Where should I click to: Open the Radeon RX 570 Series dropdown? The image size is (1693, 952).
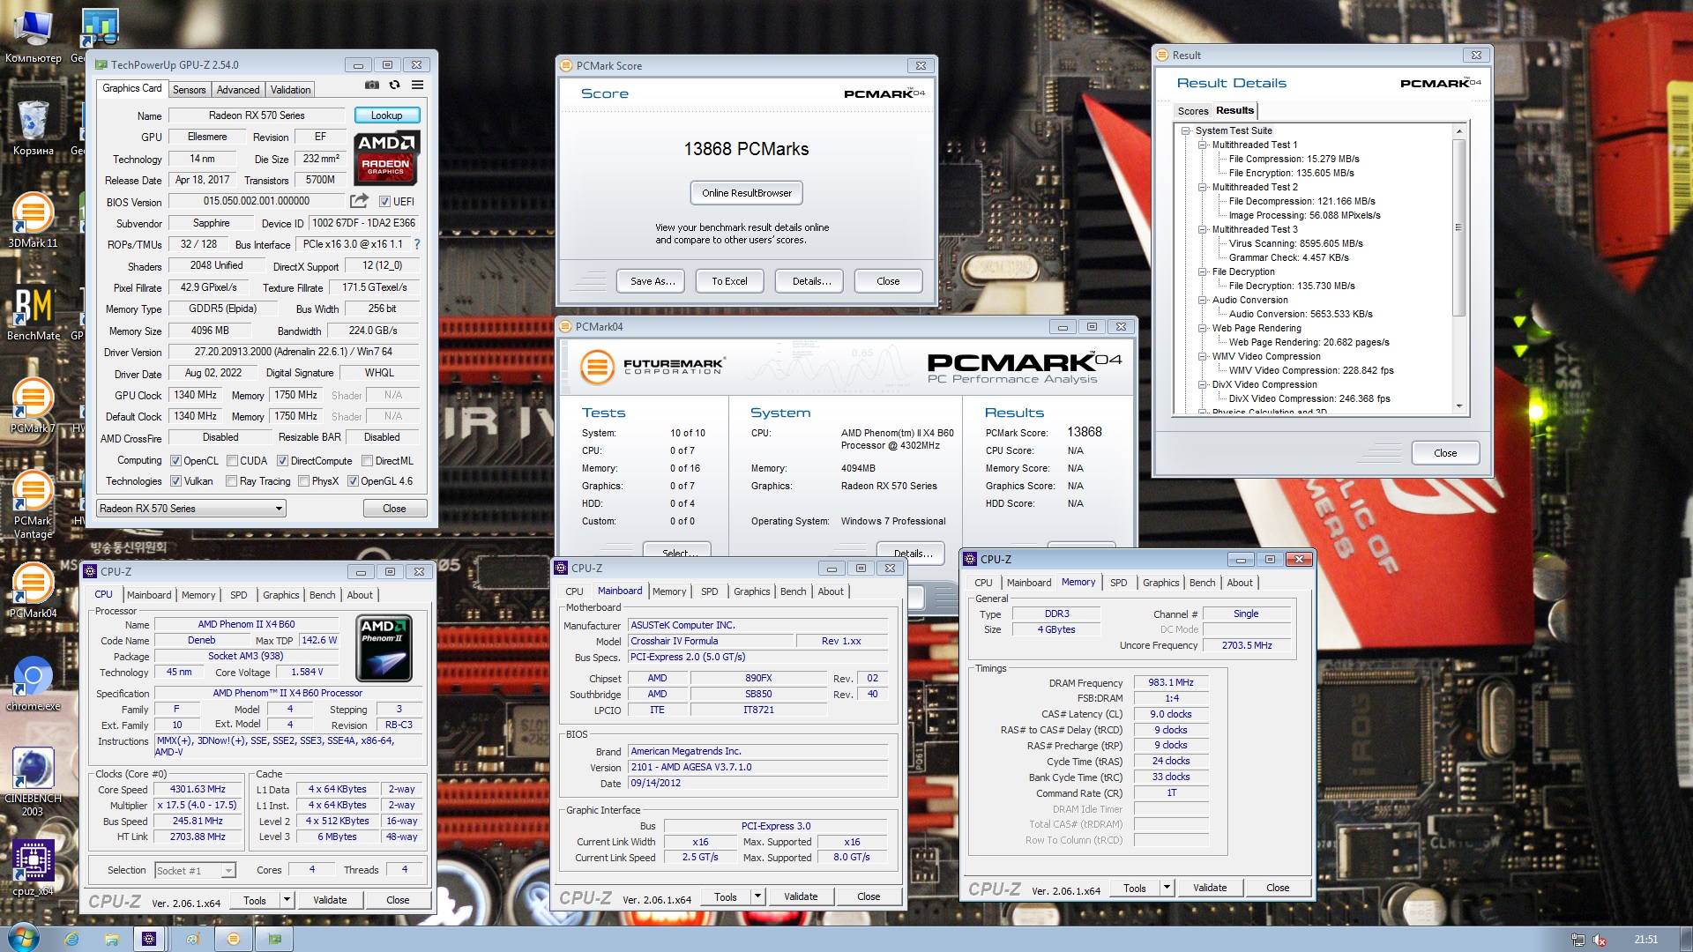pyautogui.click(x=191, y=509)
